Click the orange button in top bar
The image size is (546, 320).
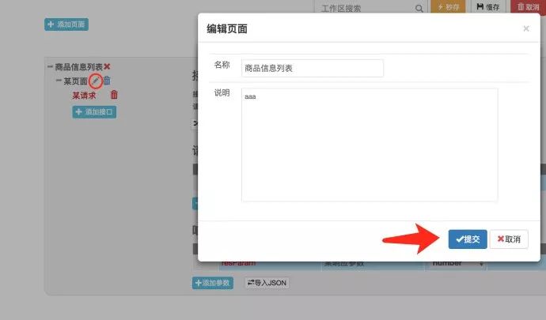pyautogui.click(x=448, y=7)
